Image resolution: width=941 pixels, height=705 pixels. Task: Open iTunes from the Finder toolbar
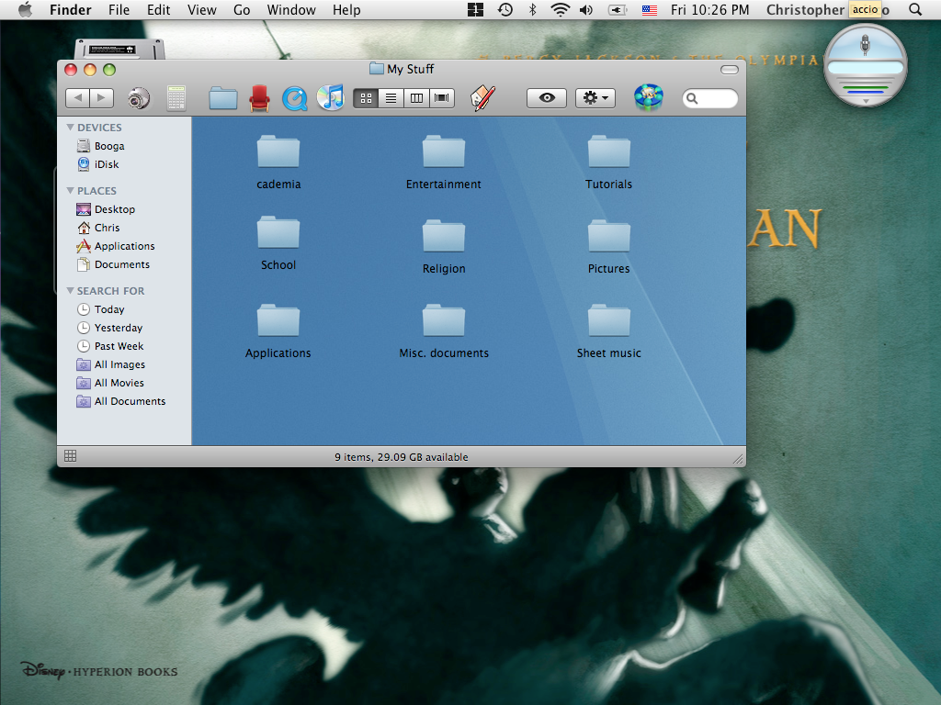coord(332,97)
